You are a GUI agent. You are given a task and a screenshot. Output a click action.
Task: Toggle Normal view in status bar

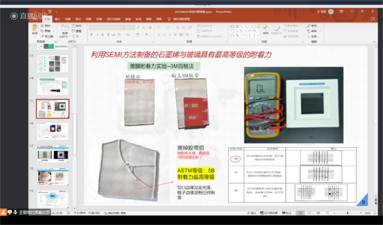300,213
